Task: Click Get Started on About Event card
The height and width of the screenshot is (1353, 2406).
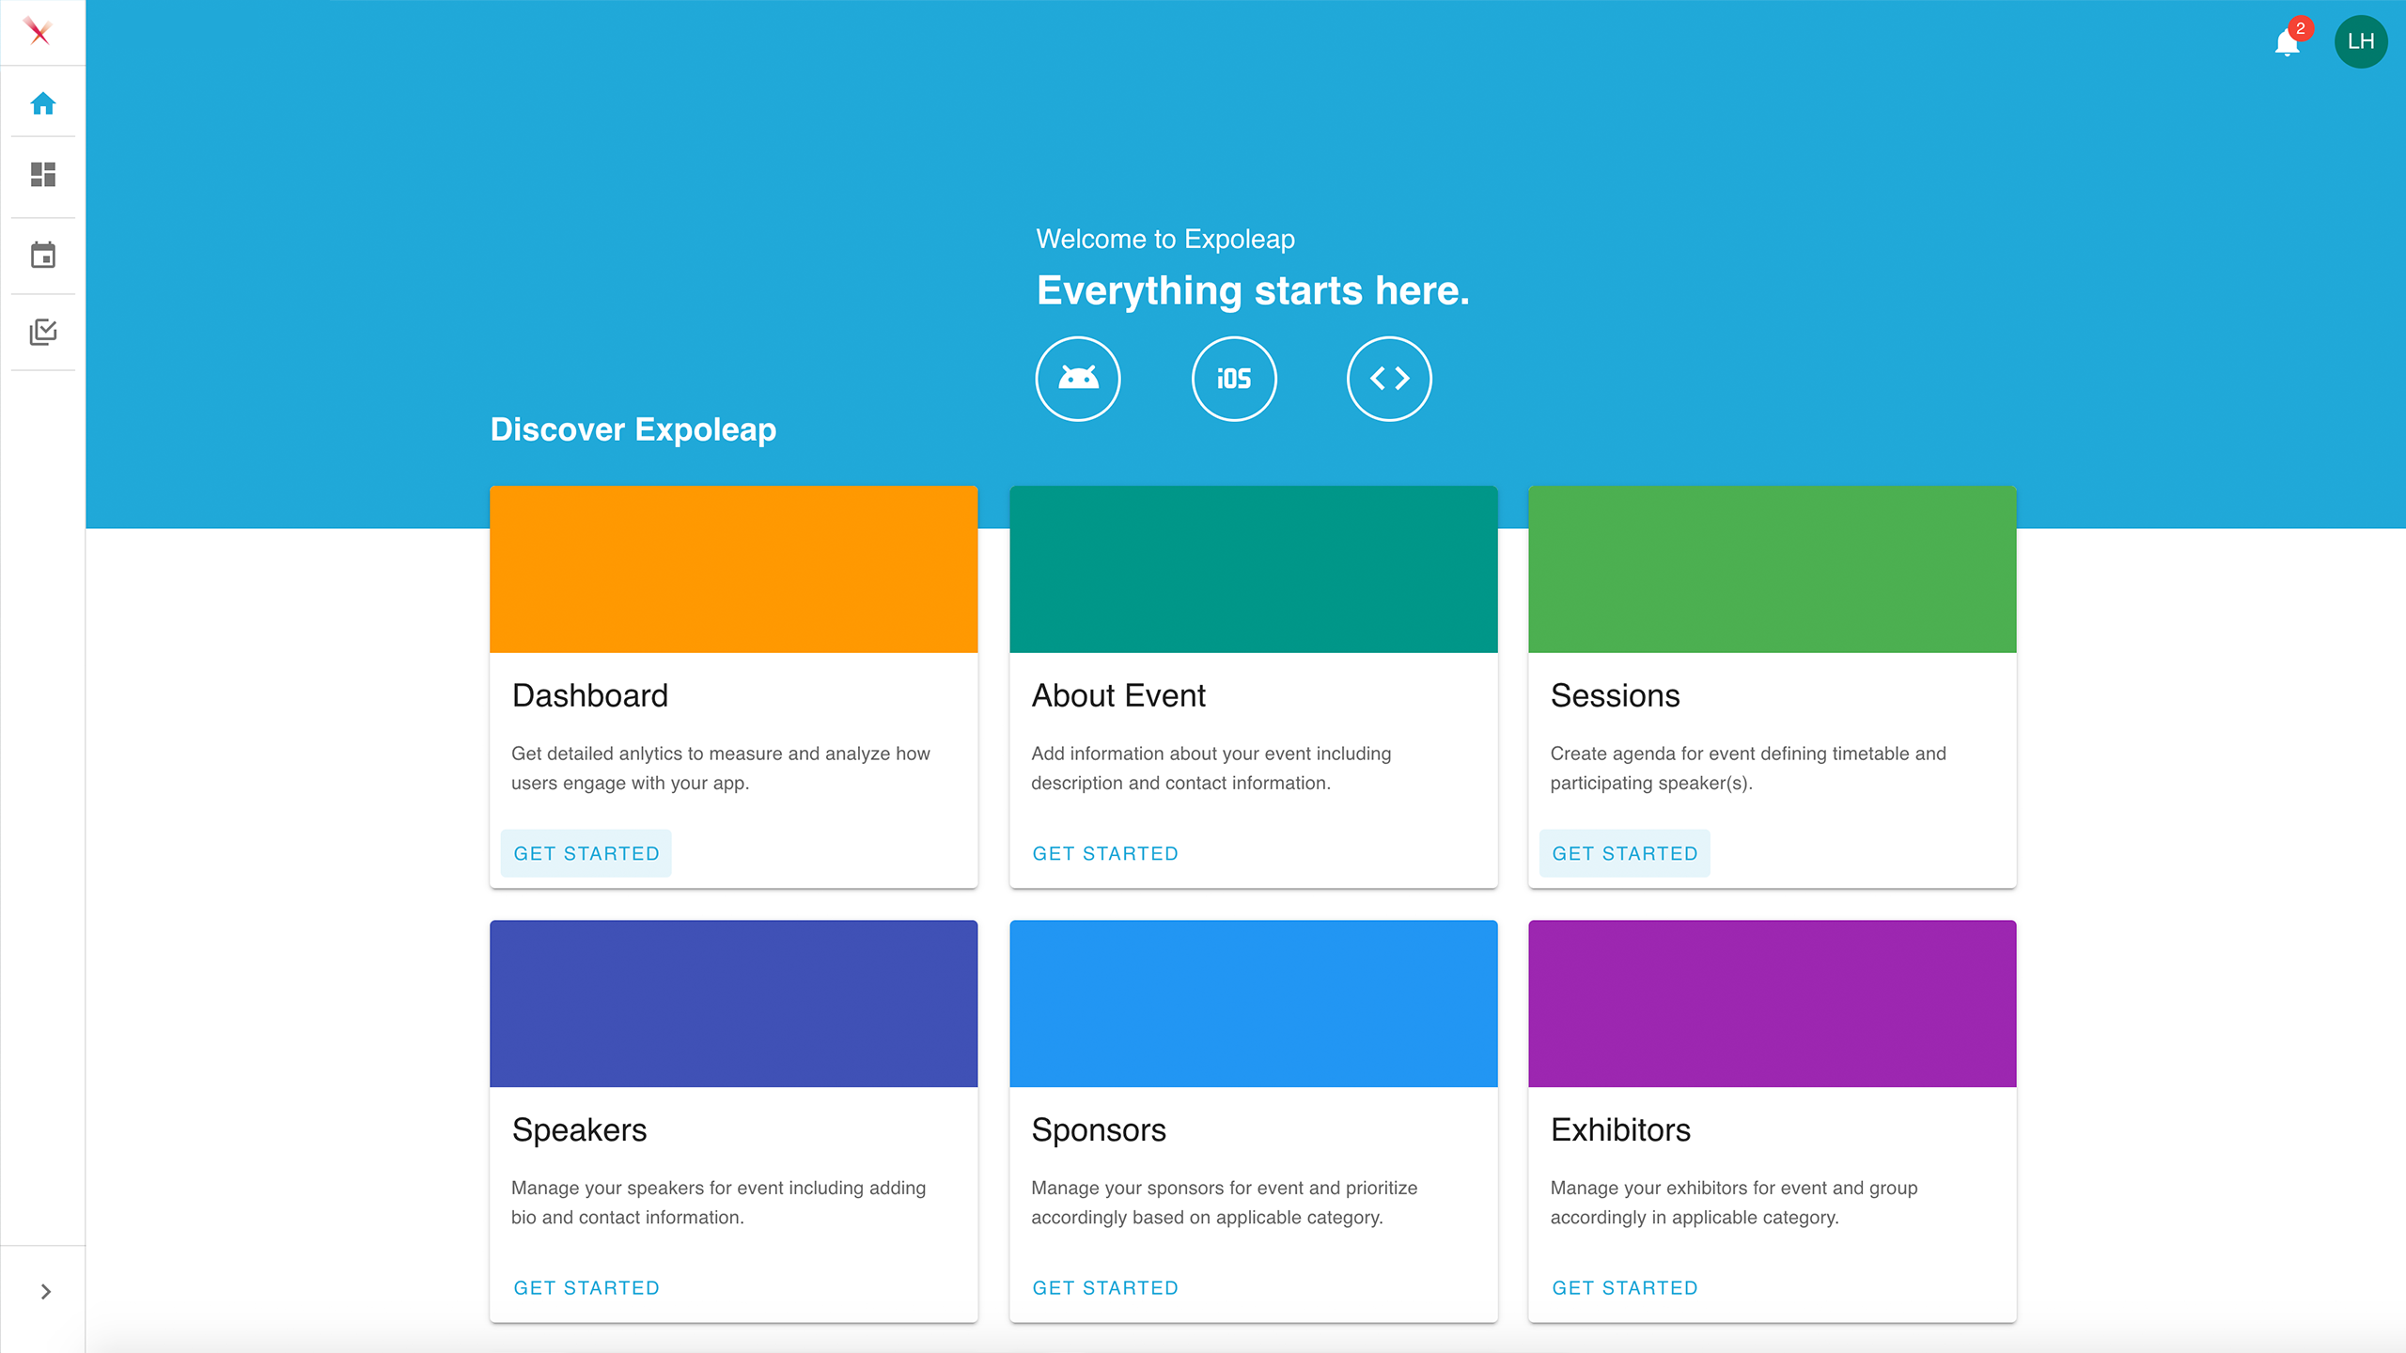Action: coord(1105,853)
